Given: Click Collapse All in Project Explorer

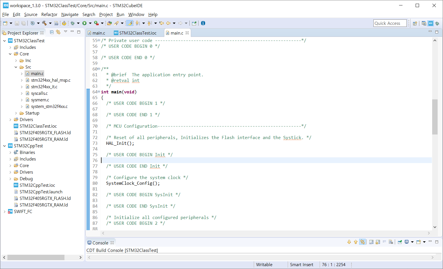Looking at the screenshot, I should pyautogui.click(x=52, y=32).
